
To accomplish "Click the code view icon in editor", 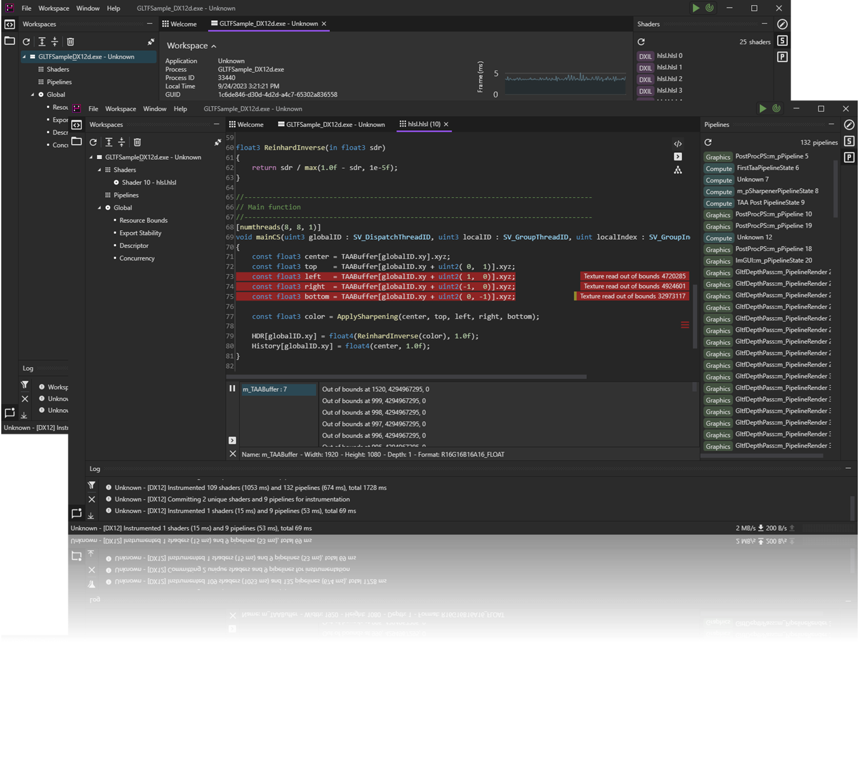I will click(678, 144).
